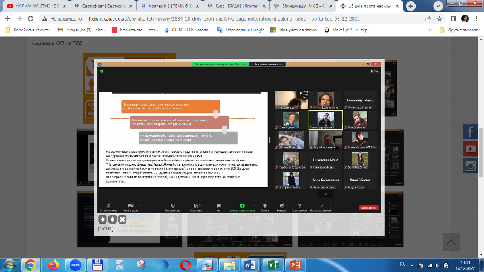Open the Chrome profile avatar menu

click(x=465, y=19)
